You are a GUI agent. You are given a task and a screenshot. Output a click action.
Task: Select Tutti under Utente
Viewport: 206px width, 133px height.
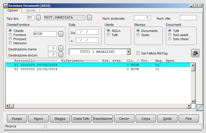coord(108,35)
